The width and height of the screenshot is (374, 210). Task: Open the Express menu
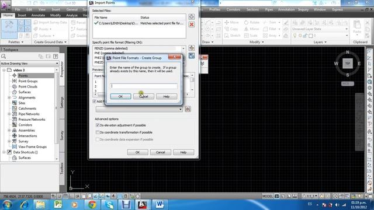pos(337,9)
